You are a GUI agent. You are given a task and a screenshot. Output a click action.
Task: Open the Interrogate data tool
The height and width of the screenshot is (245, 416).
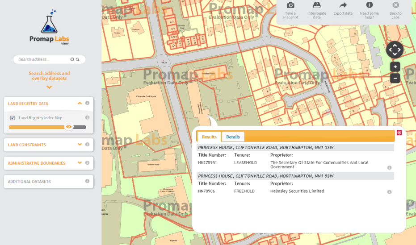[x=317, y=5]
